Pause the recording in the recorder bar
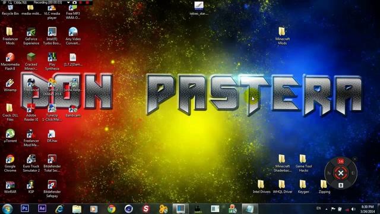 (81, 2)
